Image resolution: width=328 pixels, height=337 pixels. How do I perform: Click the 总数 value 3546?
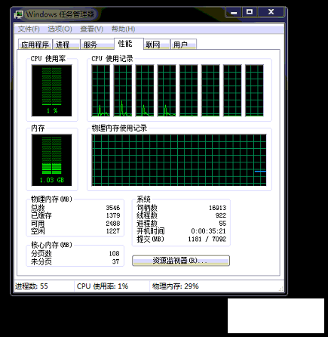click(x=113, y=208)
